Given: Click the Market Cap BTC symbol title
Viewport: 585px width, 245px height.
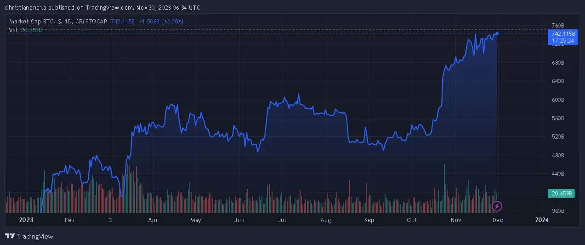Looking at the screenshot, I should point(58,21).
